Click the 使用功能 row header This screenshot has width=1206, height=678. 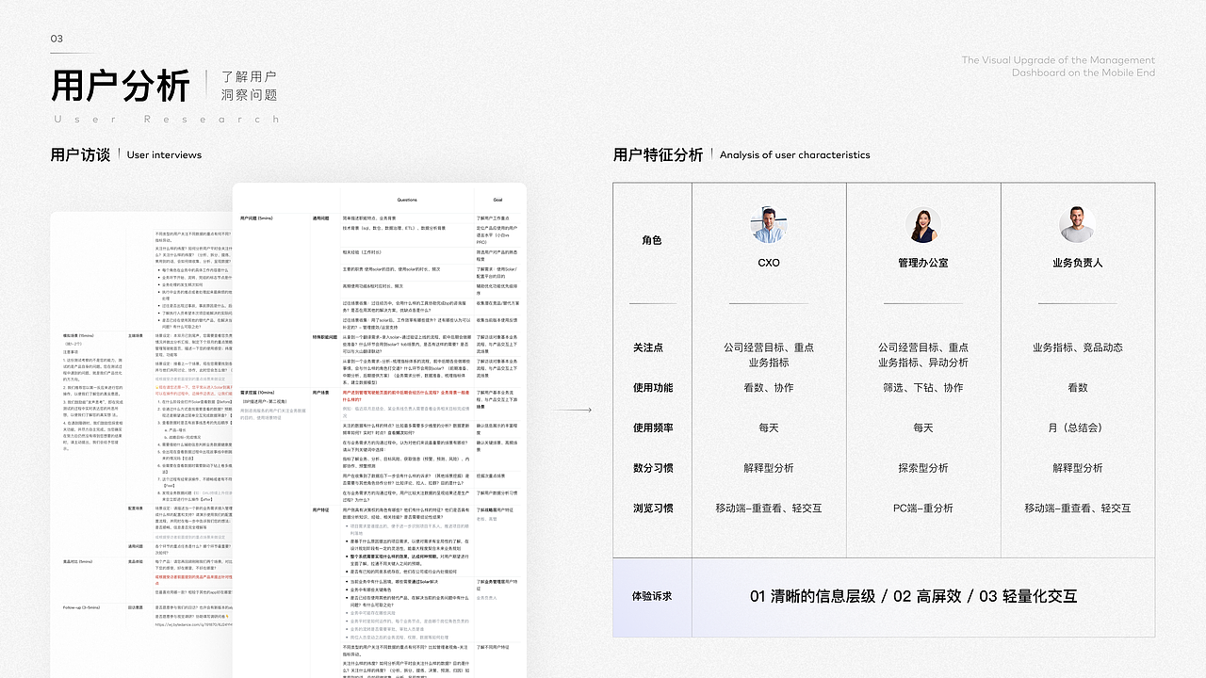point(652,387)
